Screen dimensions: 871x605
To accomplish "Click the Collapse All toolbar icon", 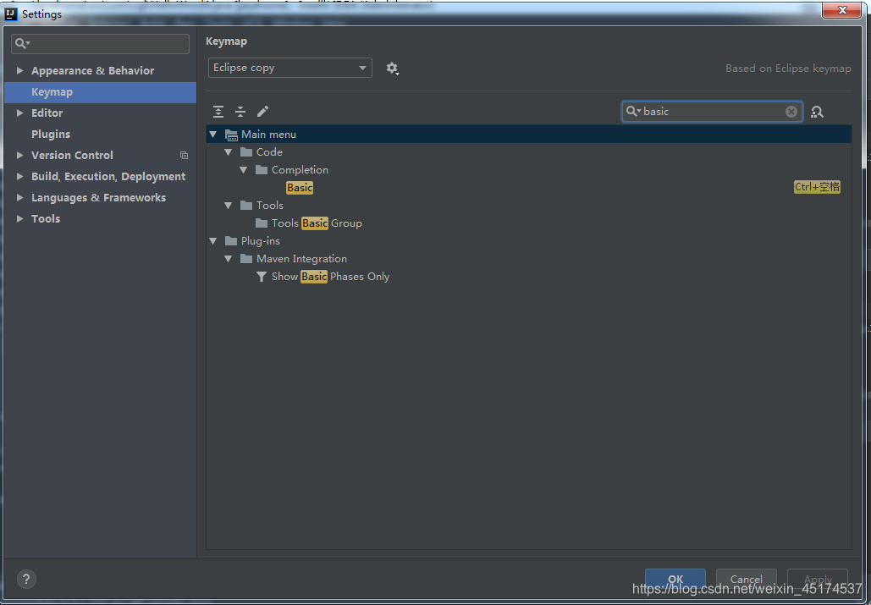I will (240, 112).
